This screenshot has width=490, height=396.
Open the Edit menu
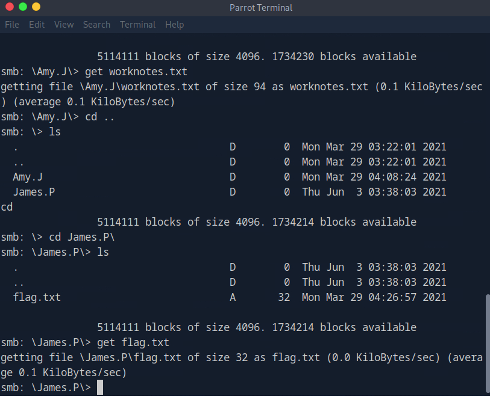37,25
